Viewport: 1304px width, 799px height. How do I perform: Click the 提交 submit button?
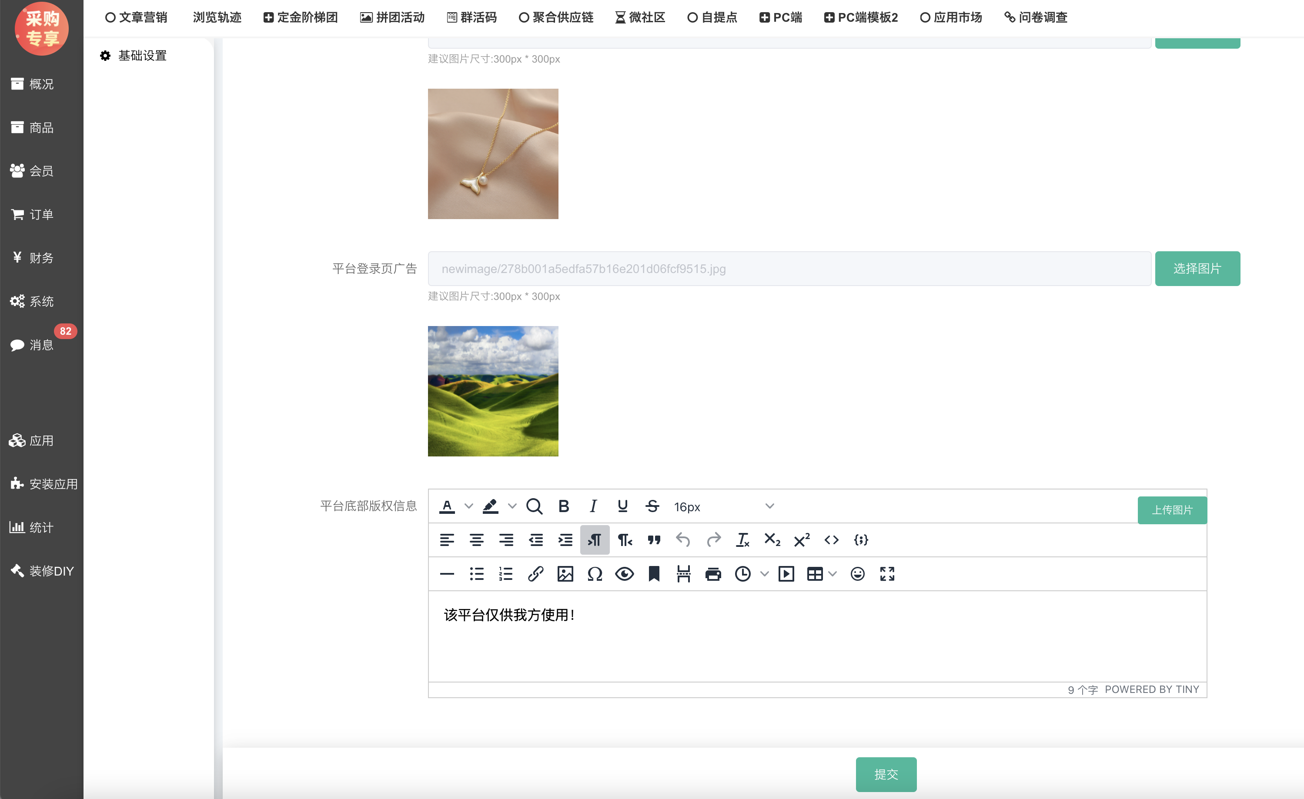tap(886, 774)
